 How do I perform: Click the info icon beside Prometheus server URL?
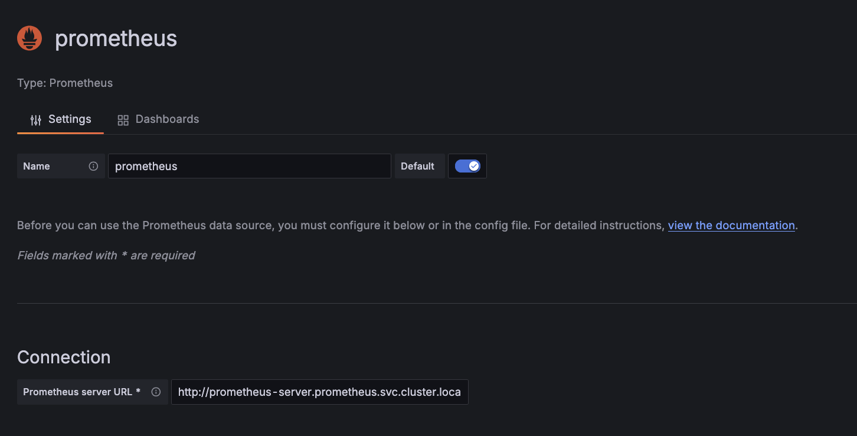pos(155,392)
